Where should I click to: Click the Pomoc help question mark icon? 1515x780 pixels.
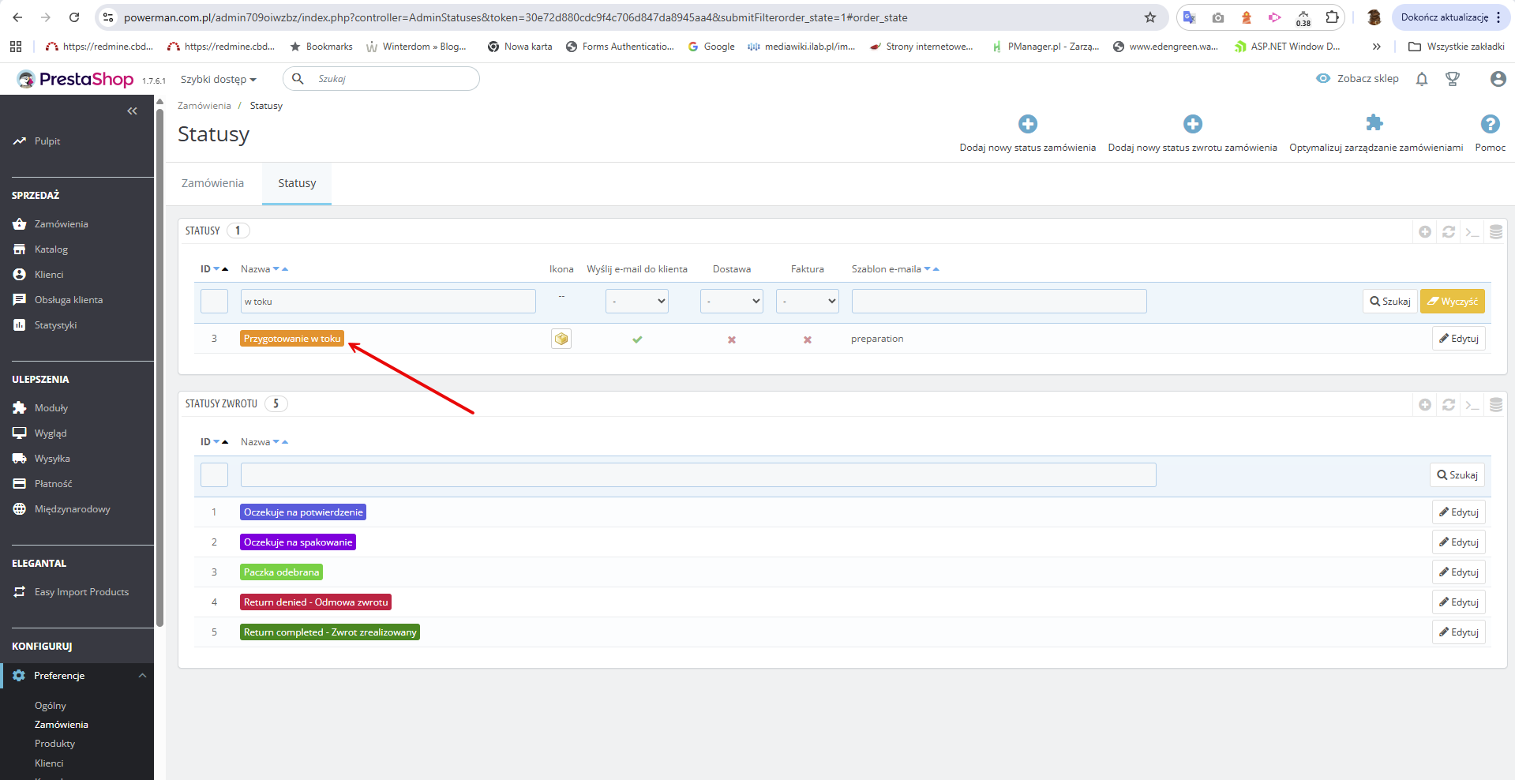click(x=1491, y=124)
